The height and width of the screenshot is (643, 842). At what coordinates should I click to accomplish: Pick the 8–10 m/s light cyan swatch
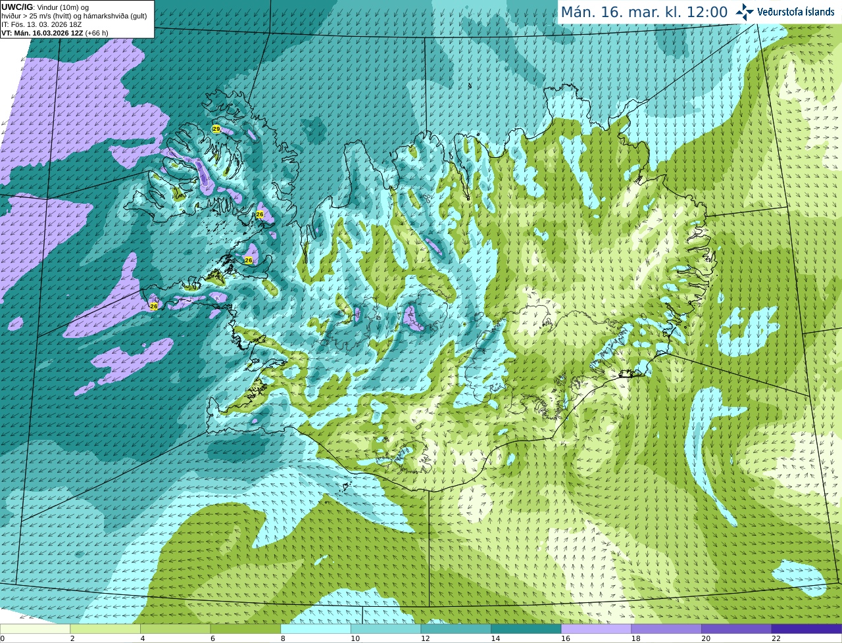(316, 629)
